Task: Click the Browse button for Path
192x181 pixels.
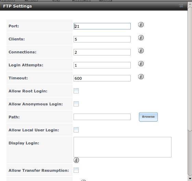Action: [x=148, y=117]
